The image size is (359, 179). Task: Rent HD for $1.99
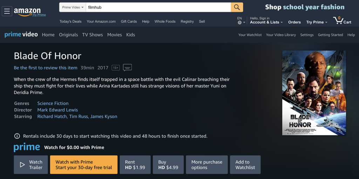point(135,165)
